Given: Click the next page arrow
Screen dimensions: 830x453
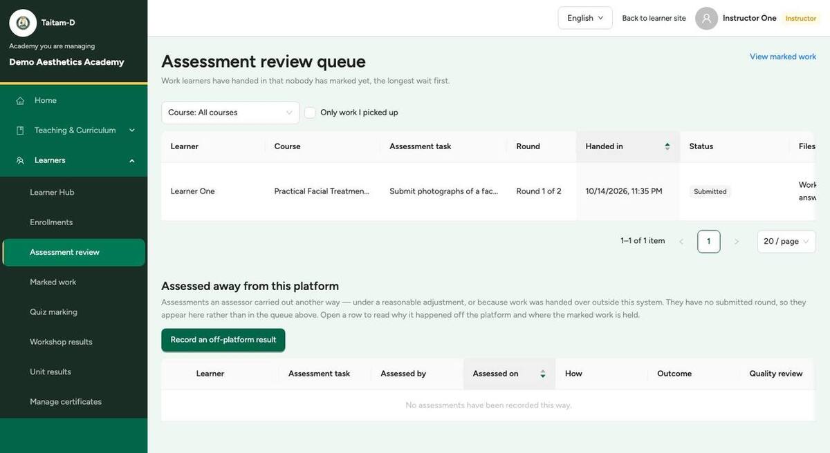Looking at the screenshot, I should click(737, 242).
